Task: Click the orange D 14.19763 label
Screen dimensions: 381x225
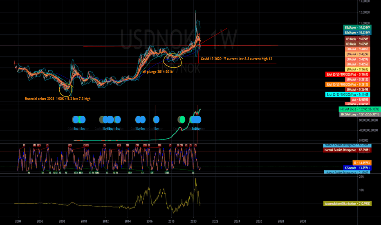Action: [362, 163]
